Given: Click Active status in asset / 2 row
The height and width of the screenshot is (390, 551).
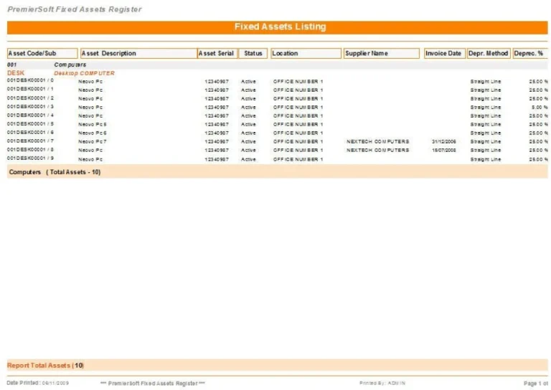Looking at the screenshot, I should coord(248,99).
